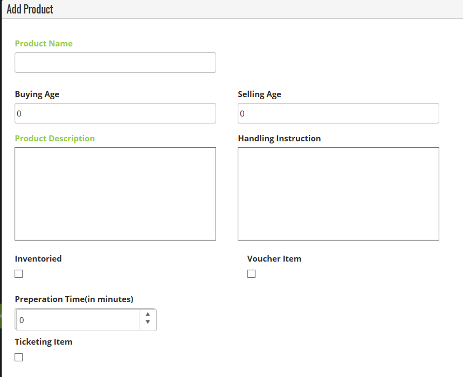Click the green Product Description label
463x377 pixels.
click(x=55, y=139)
